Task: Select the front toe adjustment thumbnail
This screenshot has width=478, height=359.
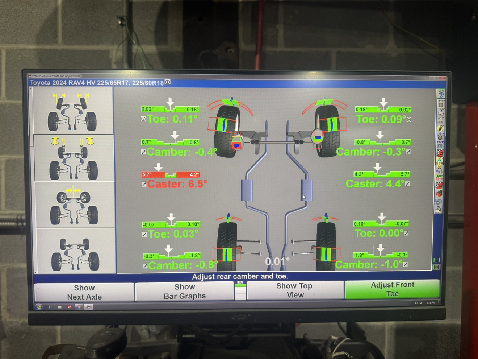Action: coord(73,111)
